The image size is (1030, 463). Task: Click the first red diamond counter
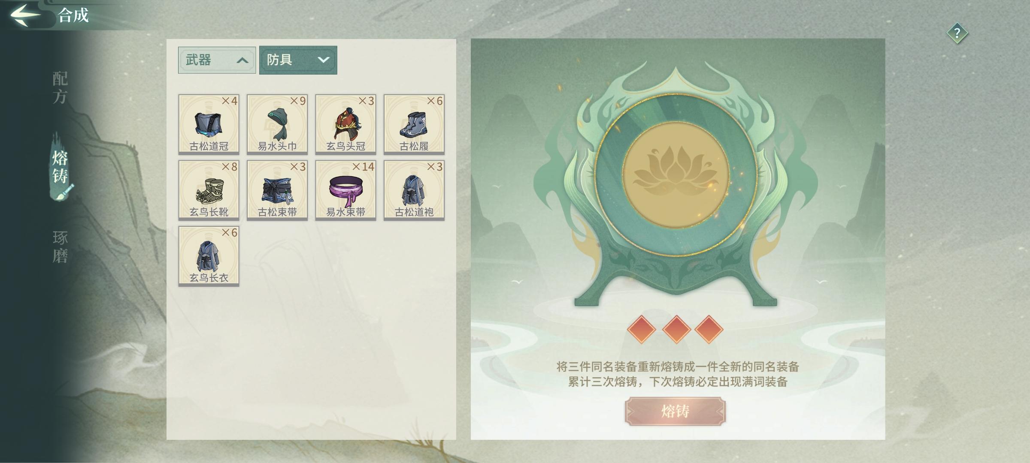641,329
